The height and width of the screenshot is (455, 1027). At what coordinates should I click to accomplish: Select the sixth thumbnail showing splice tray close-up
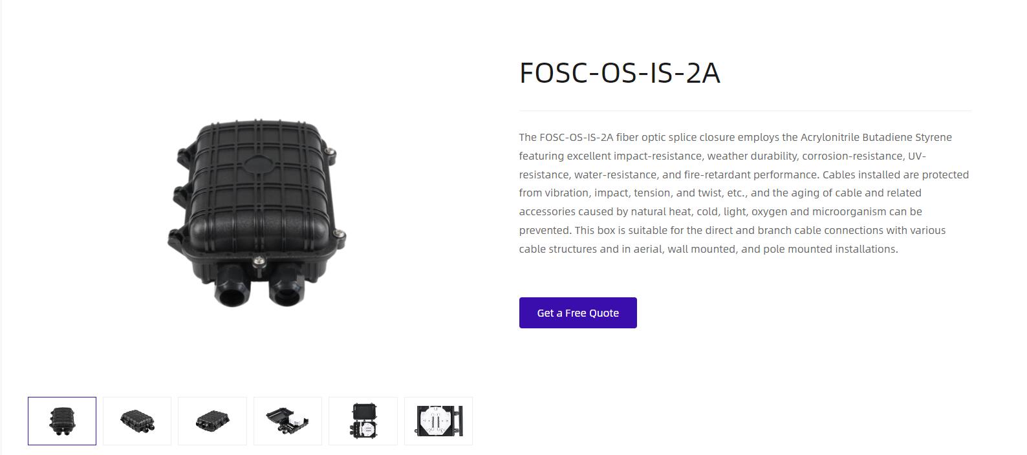[438, 421]
